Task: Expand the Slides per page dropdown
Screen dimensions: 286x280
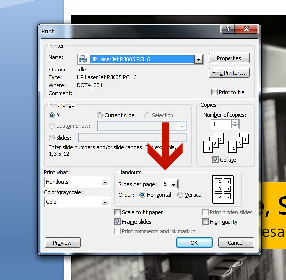Action: coord(173,184)
